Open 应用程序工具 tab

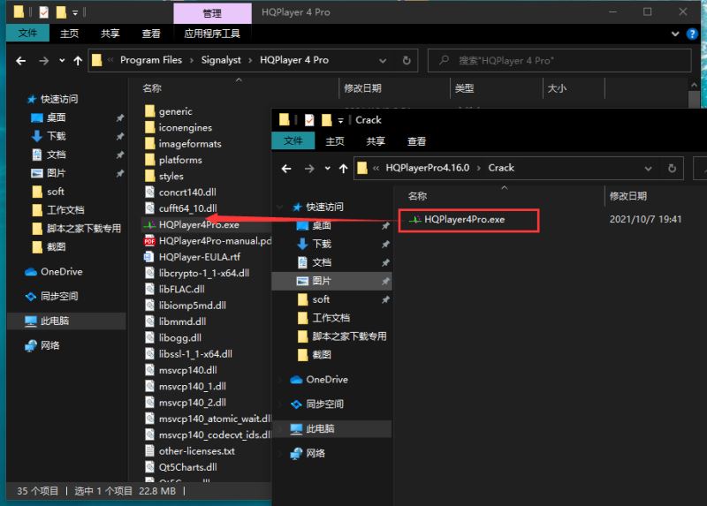coord(212,34)
